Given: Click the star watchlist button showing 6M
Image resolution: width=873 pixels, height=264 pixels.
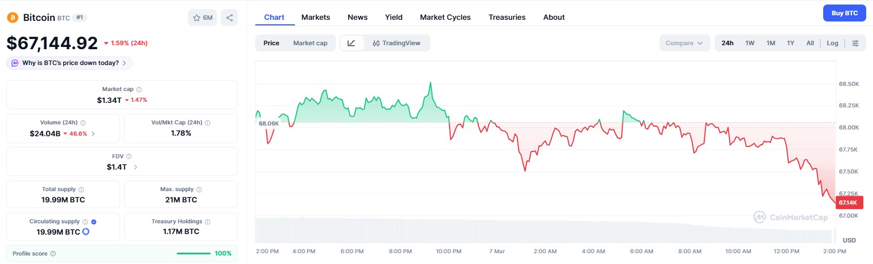Looking at the screenshot, I should [x=202, y=18].
